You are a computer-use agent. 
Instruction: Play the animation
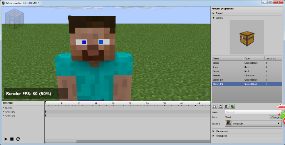click(6, 139)
